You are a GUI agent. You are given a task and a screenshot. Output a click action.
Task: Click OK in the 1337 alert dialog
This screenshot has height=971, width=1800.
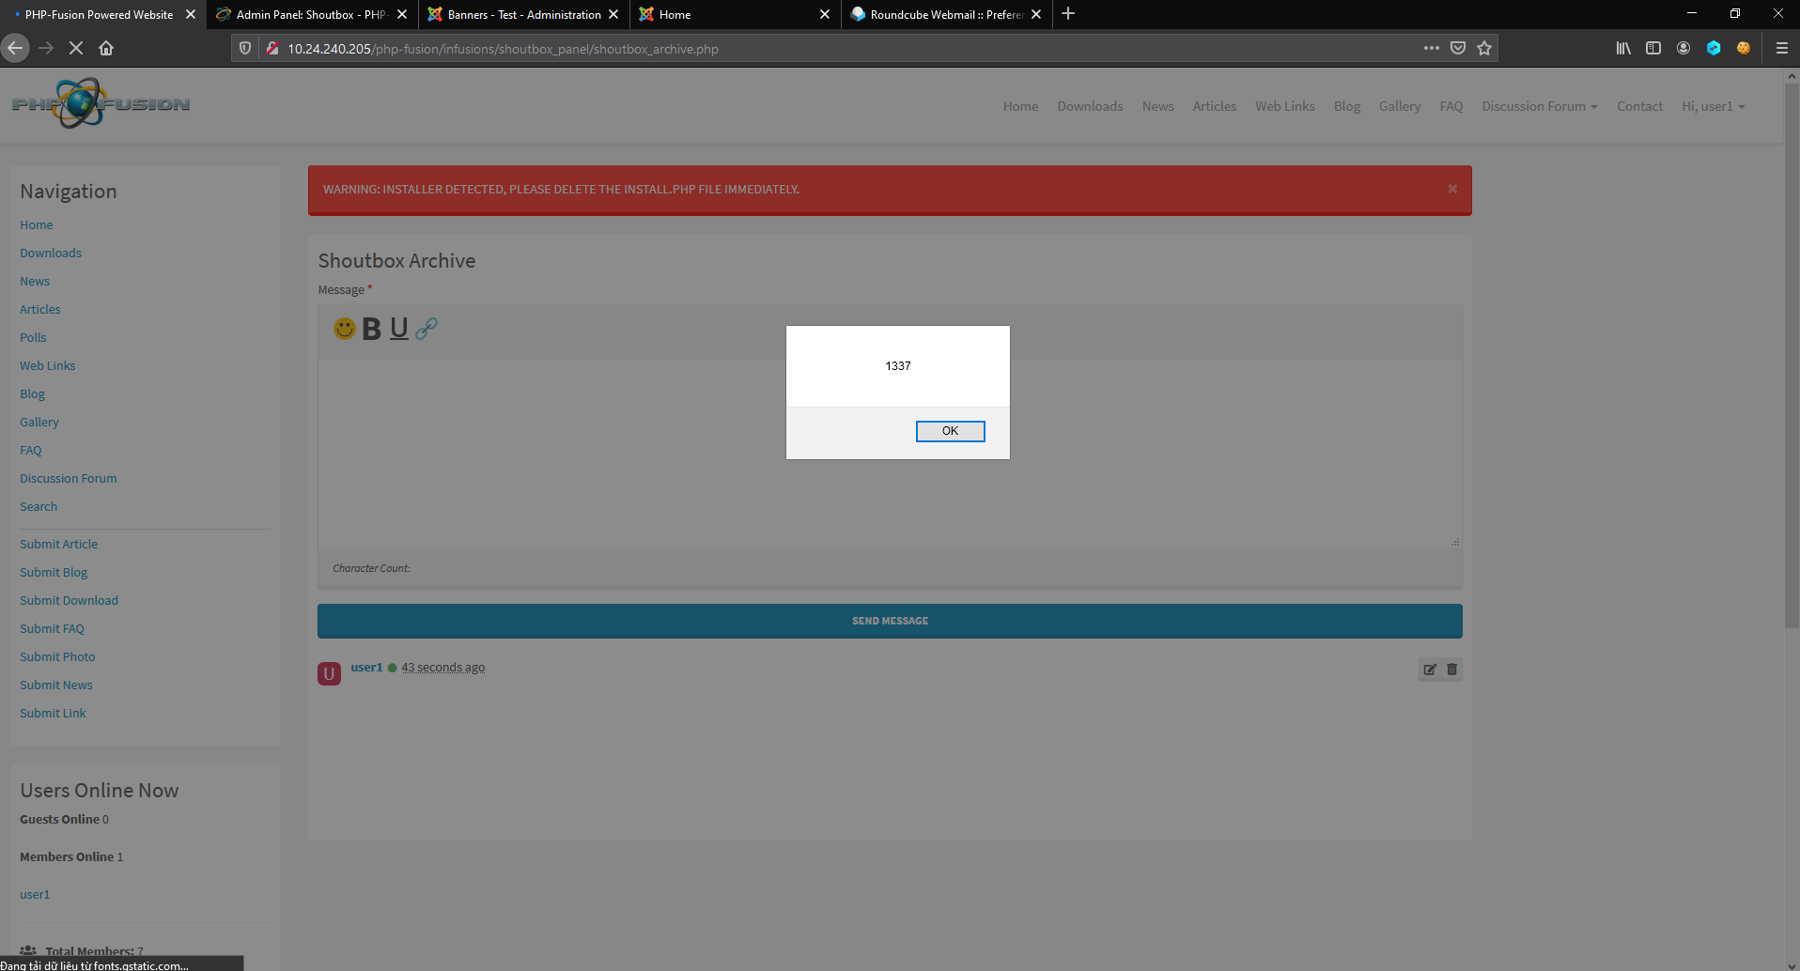[x=950, y=431]
